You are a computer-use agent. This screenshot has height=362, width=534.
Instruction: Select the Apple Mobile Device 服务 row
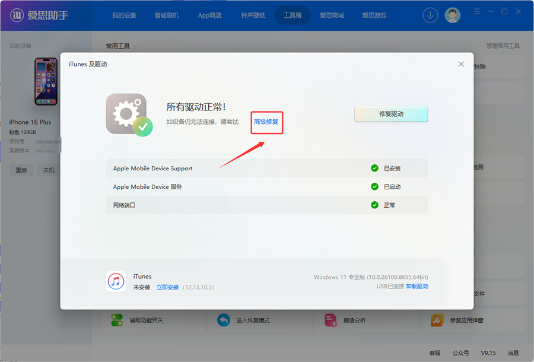[x=266, y=186]
